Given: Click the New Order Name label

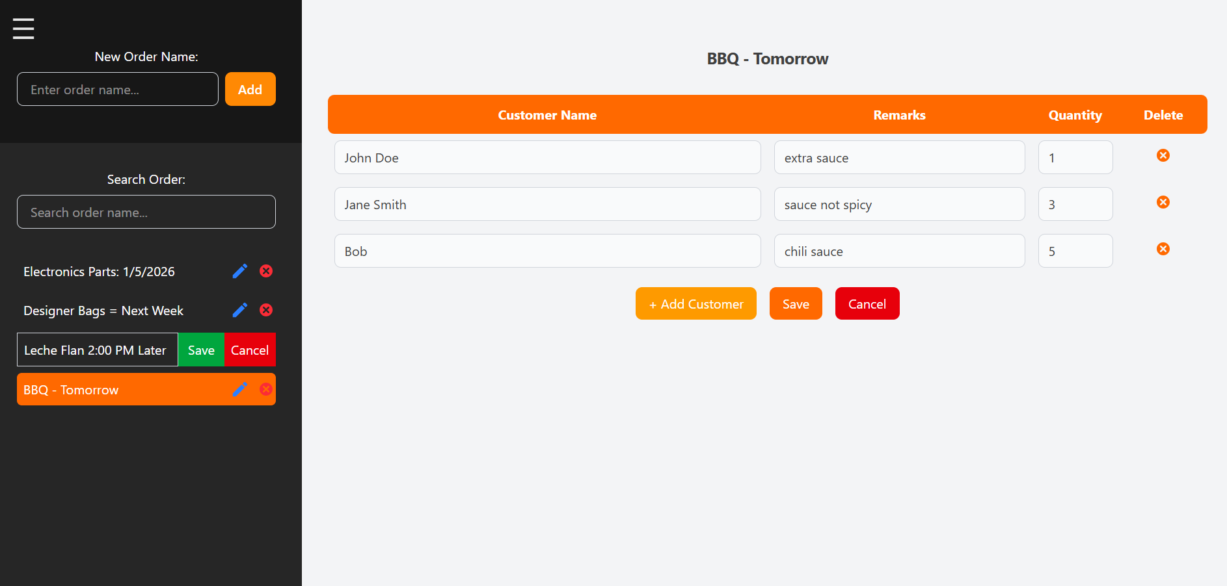Looking at the screenshot, I should pos(146,57).
